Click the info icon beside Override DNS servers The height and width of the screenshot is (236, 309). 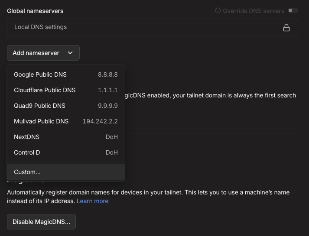coord(218,11)
